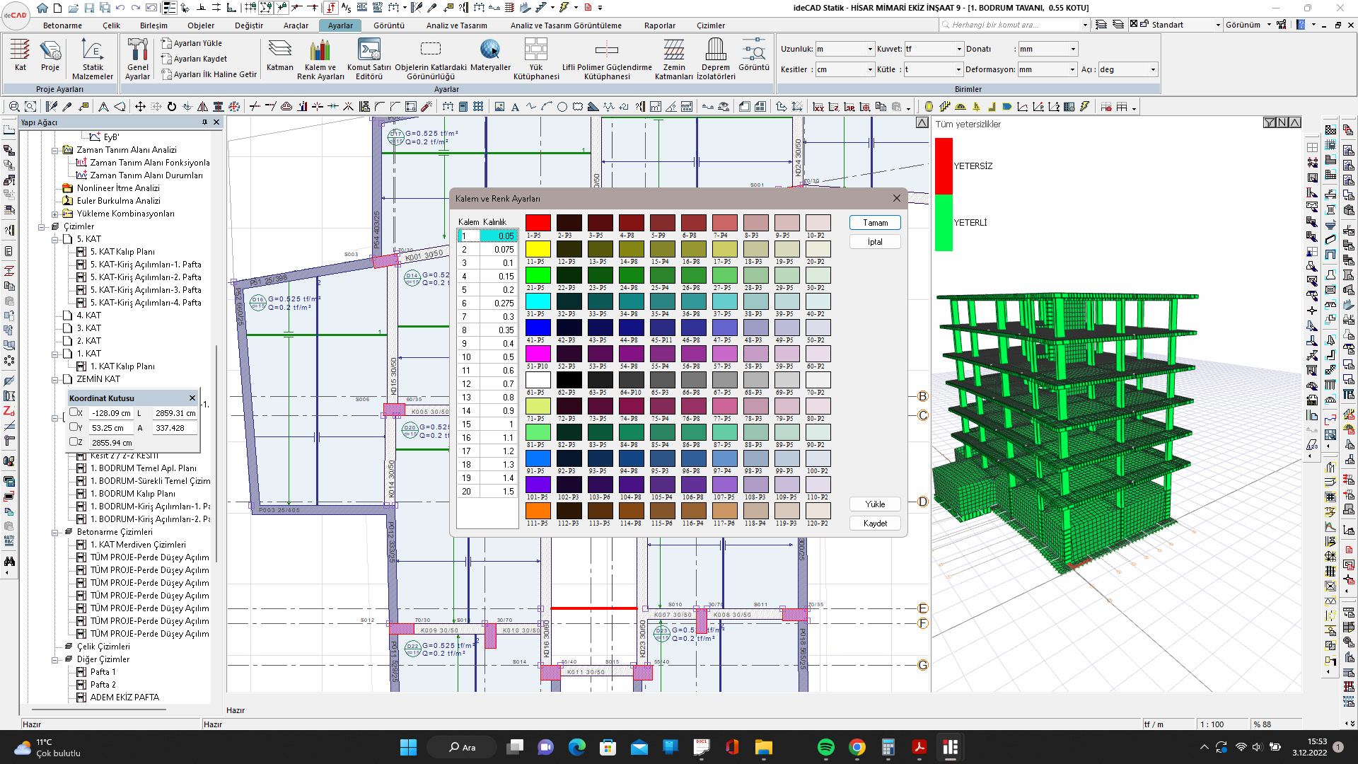Select magenta color swatch 51-P10

click(x=538, y=354)
